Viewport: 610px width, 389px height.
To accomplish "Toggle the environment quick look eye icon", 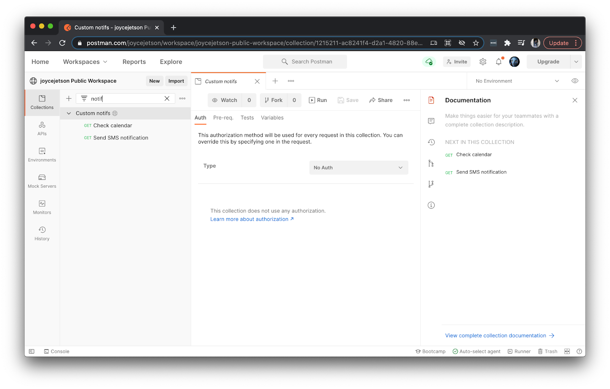I will coord(575,81).
